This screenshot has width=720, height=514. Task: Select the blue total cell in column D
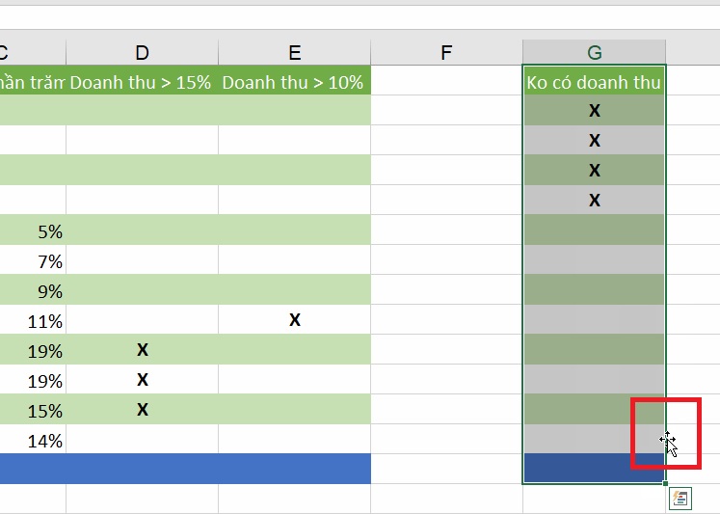(x=143, y=469)
